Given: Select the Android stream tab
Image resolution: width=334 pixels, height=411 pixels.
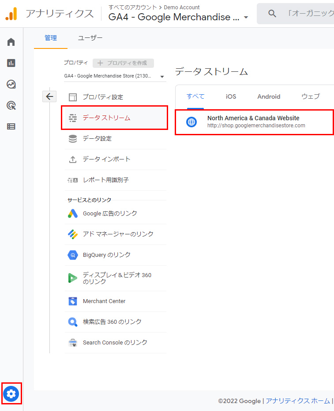Looking at the screenshot, I should (x=269, y=96).
